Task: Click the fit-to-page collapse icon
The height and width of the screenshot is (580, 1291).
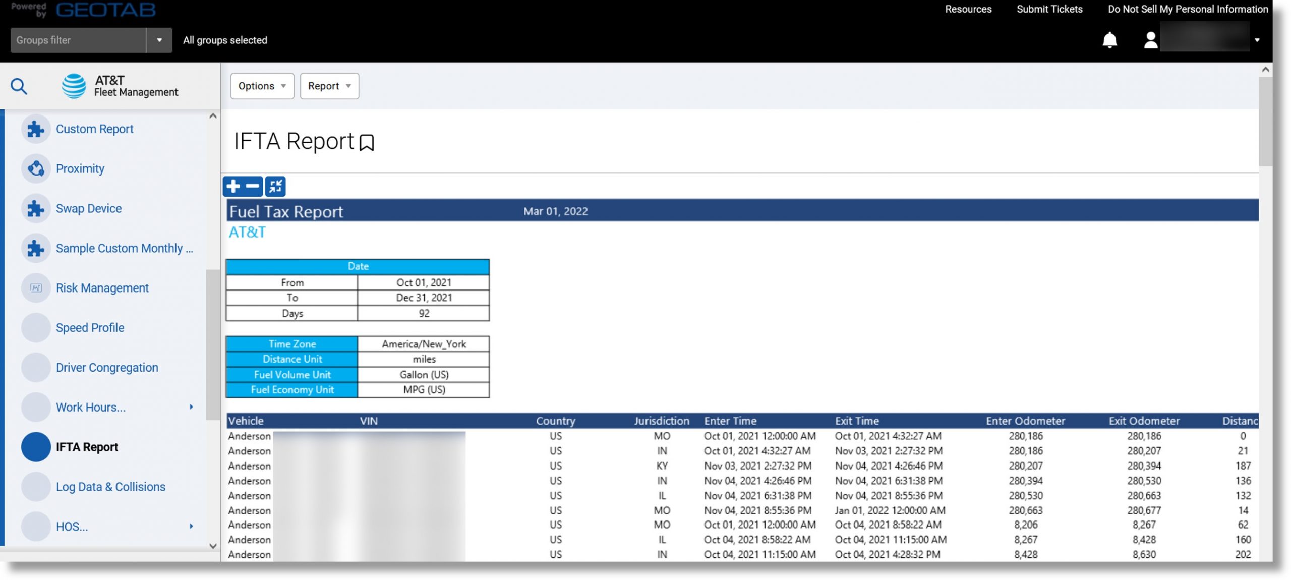Action: click(x=275, y=186)
